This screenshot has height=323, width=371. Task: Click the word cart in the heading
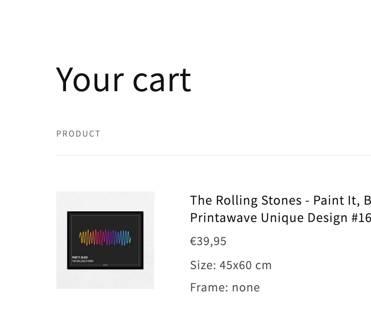pyautogui.click(x=162, y=80)
